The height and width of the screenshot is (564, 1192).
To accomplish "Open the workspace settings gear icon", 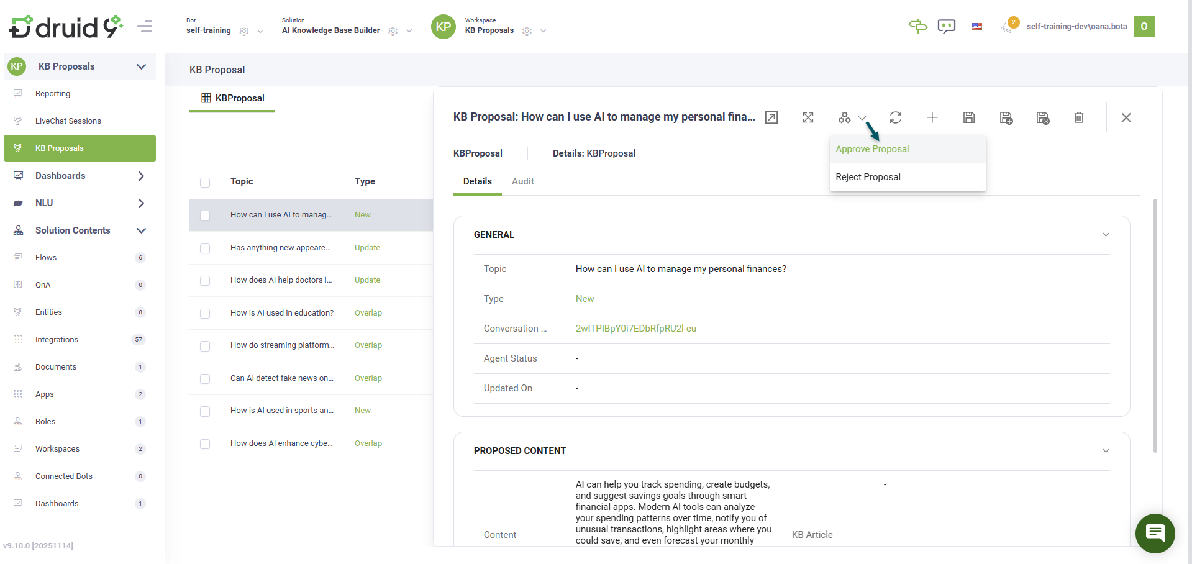I will pyautogui.click(x=527, y=31).
